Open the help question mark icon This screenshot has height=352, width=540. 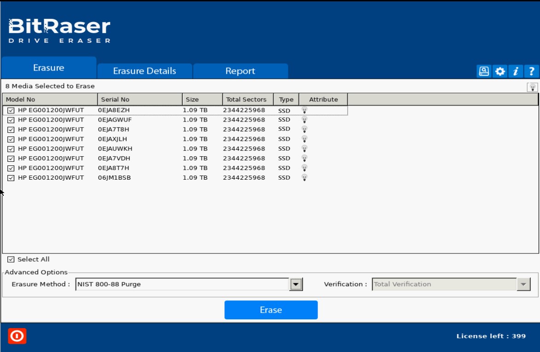point(531,71)
